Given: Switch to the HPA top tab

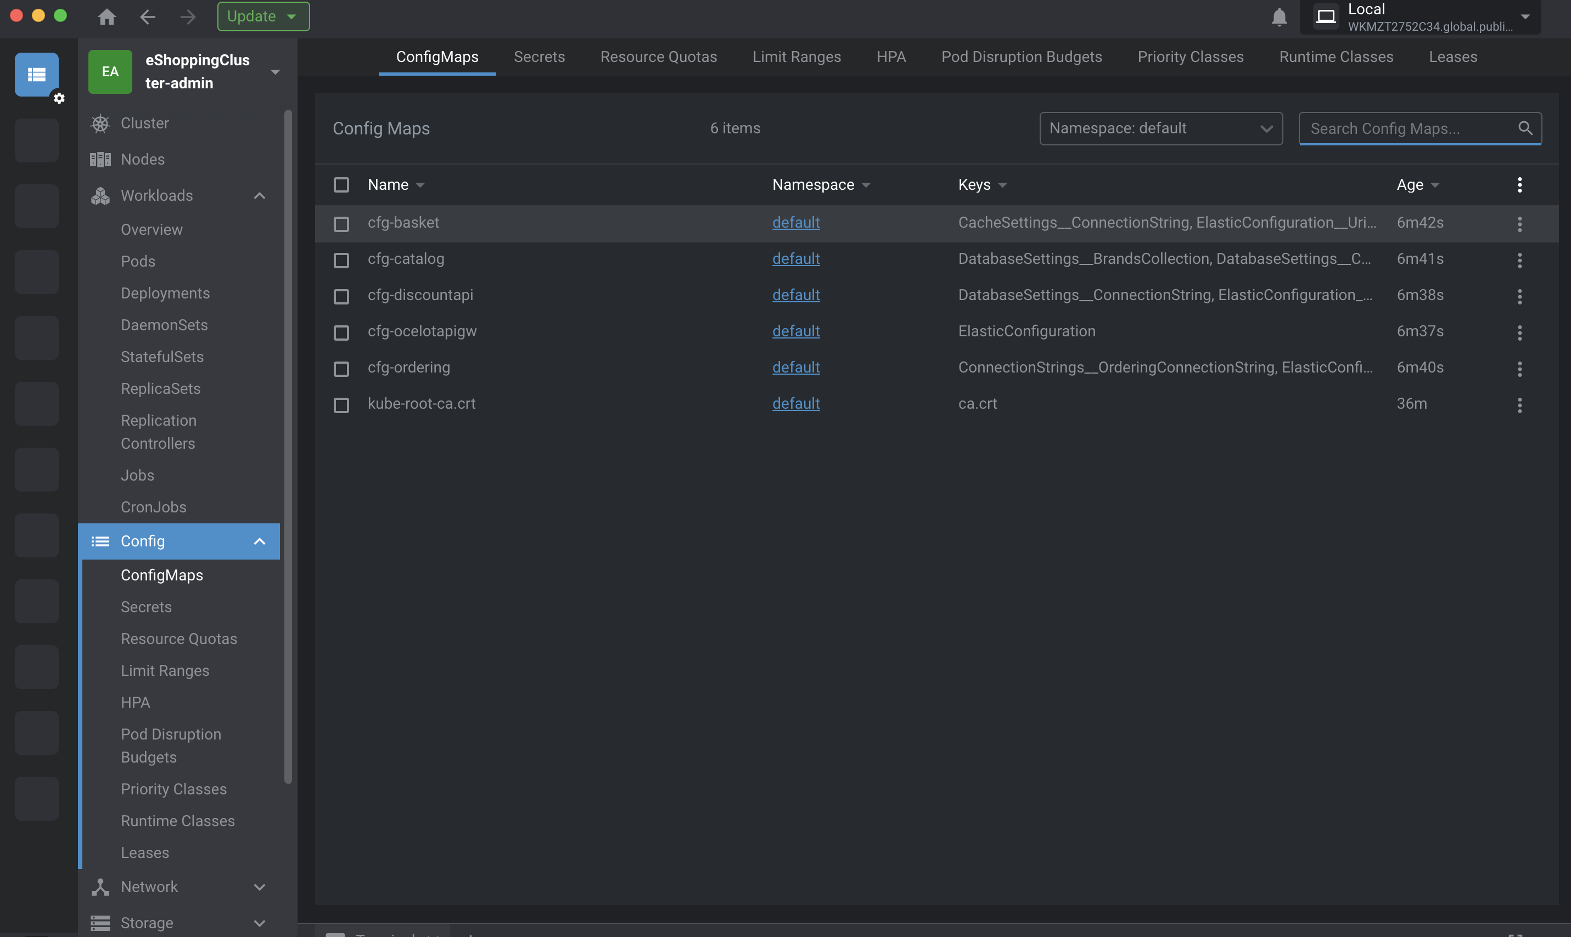Looking at the screenshot, I should pos(891,57).
